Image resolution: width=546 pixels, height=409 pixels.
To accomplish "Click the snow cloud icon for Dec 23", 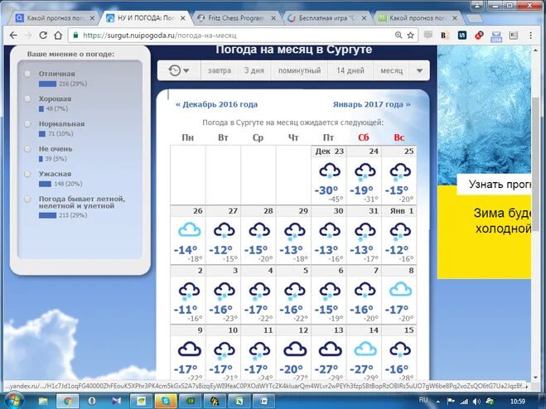I will coord(330,171).
